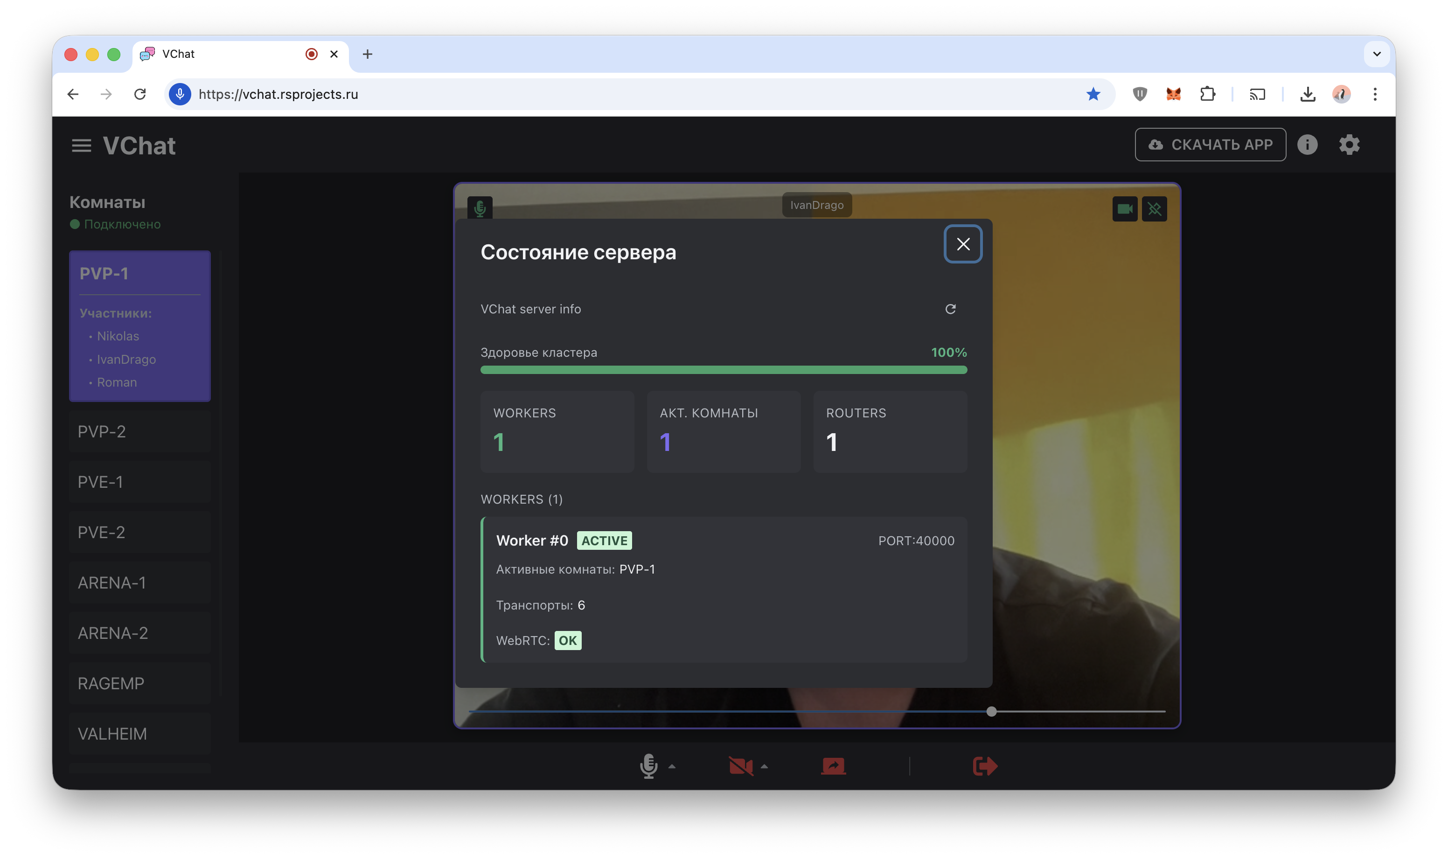
Task: Expand microphone device options arrow
Action: (672, 766)
